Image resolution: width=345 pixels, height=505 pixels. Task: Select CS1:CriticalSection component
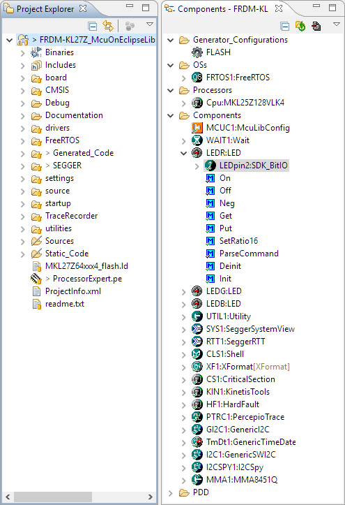tap(240, 379)
